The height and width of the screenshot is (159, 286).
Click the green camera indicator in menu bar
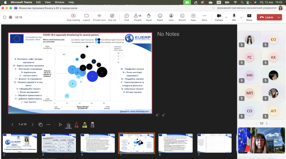[x=187, y=3]
